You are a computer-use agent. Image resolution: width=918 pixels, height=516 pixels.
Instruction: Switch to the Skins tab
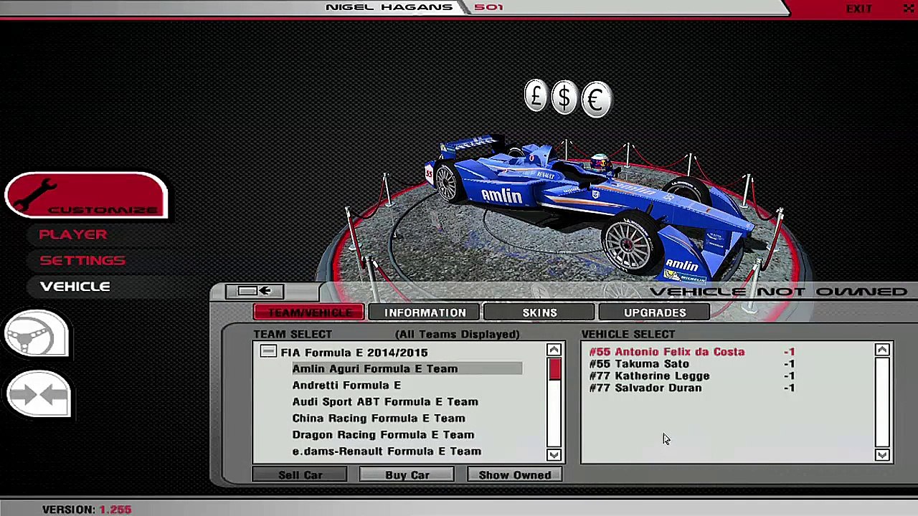[539, 312]
